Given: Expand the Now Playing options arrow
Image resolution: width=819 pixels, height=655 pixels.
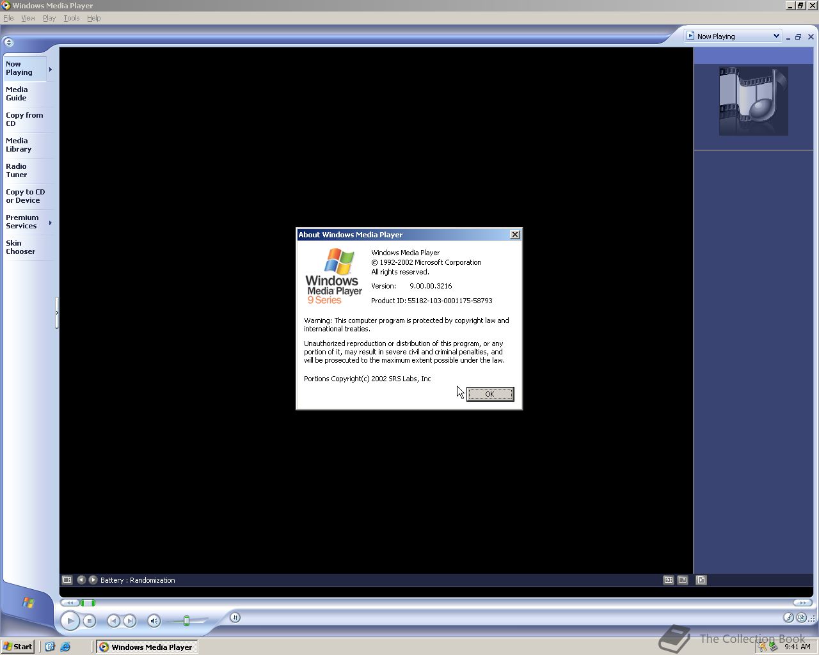Looking at the screenshot, I should pos(51,69).
